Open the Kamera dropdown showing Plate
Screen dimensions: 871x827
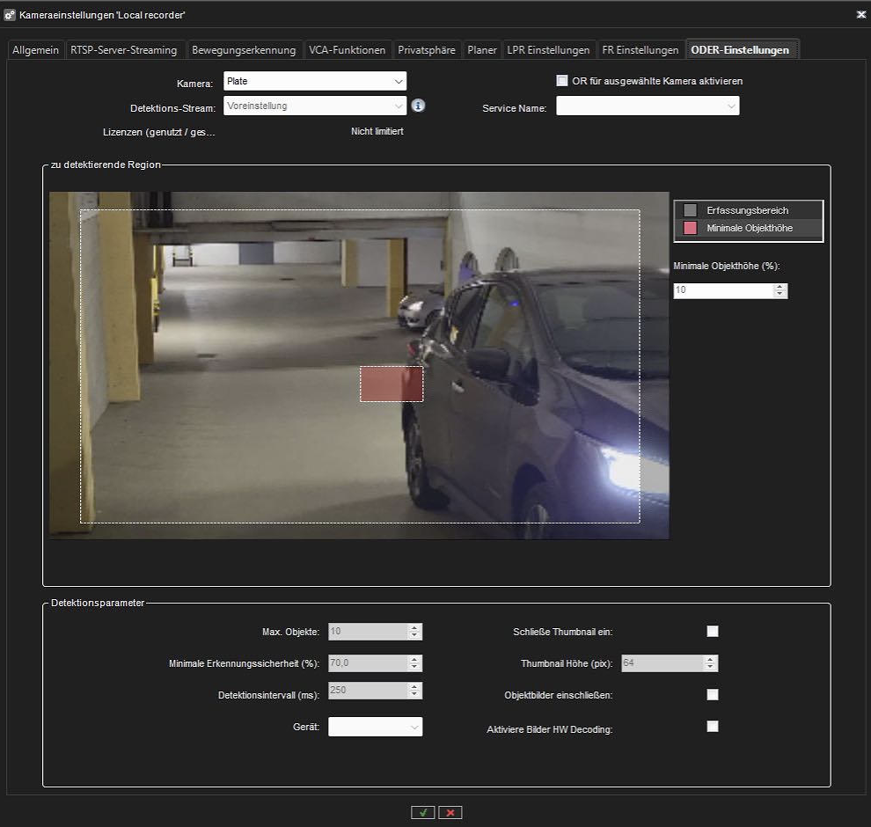[x=315, y=81]
